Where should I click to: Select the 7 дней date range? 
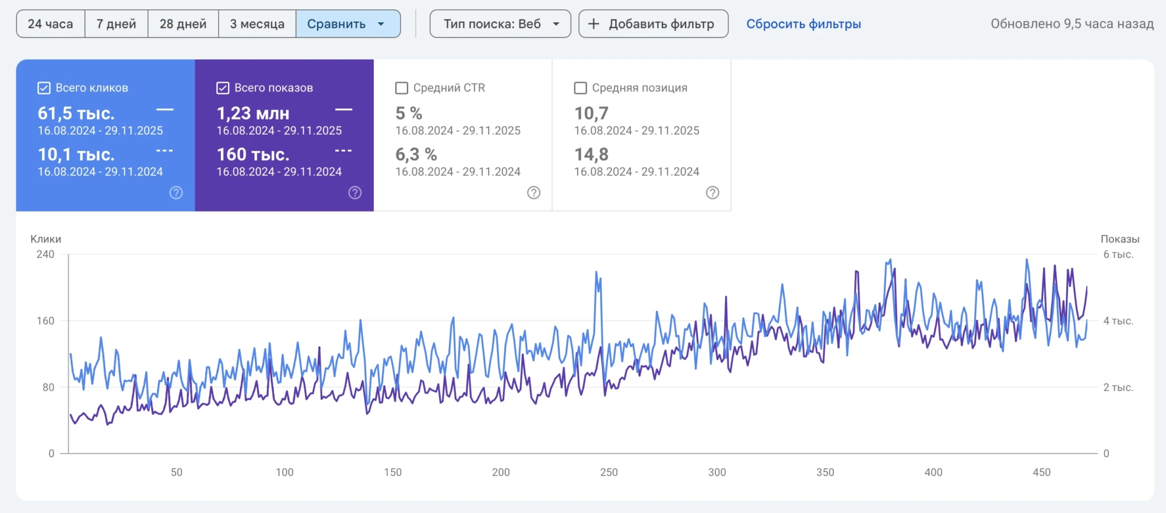click(116, 24)
